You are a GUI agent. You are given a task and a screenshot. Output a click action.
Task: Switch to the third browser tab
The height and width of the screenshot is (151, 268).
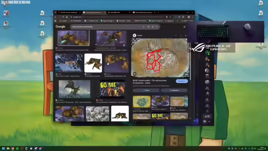click(x=119, y=13)
